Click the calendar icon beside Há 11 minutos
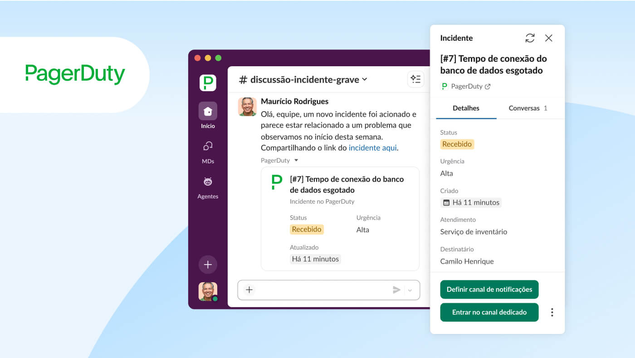The height and width of the screenshot is (358, 635). pyautogui.click(x=446, y=202)
